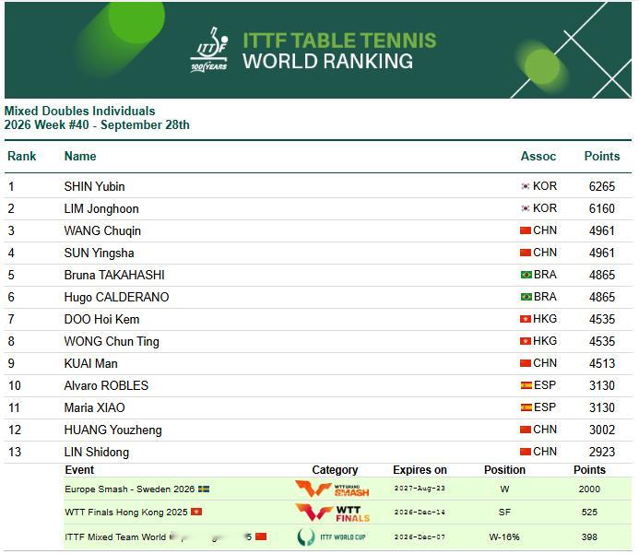This screenshot has width=639, height=554.
Task: Click the Hong Kong flag beside WTT Finals
Action: (196, 512)
